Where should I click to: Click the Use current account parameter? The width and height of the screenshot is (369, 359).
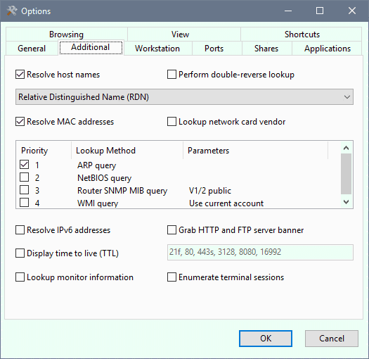[x=226, y=203]
